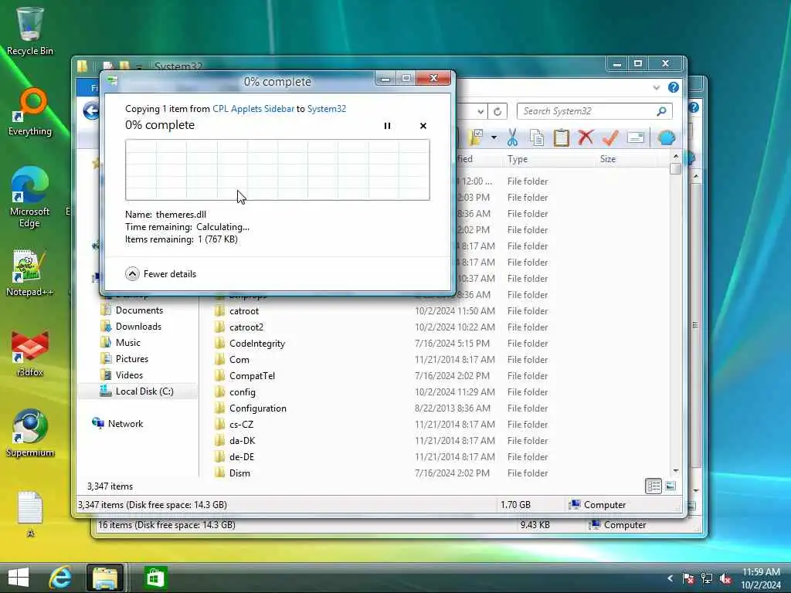
Task: Click scroll up arrow of file list
Action: coord(675,157)
